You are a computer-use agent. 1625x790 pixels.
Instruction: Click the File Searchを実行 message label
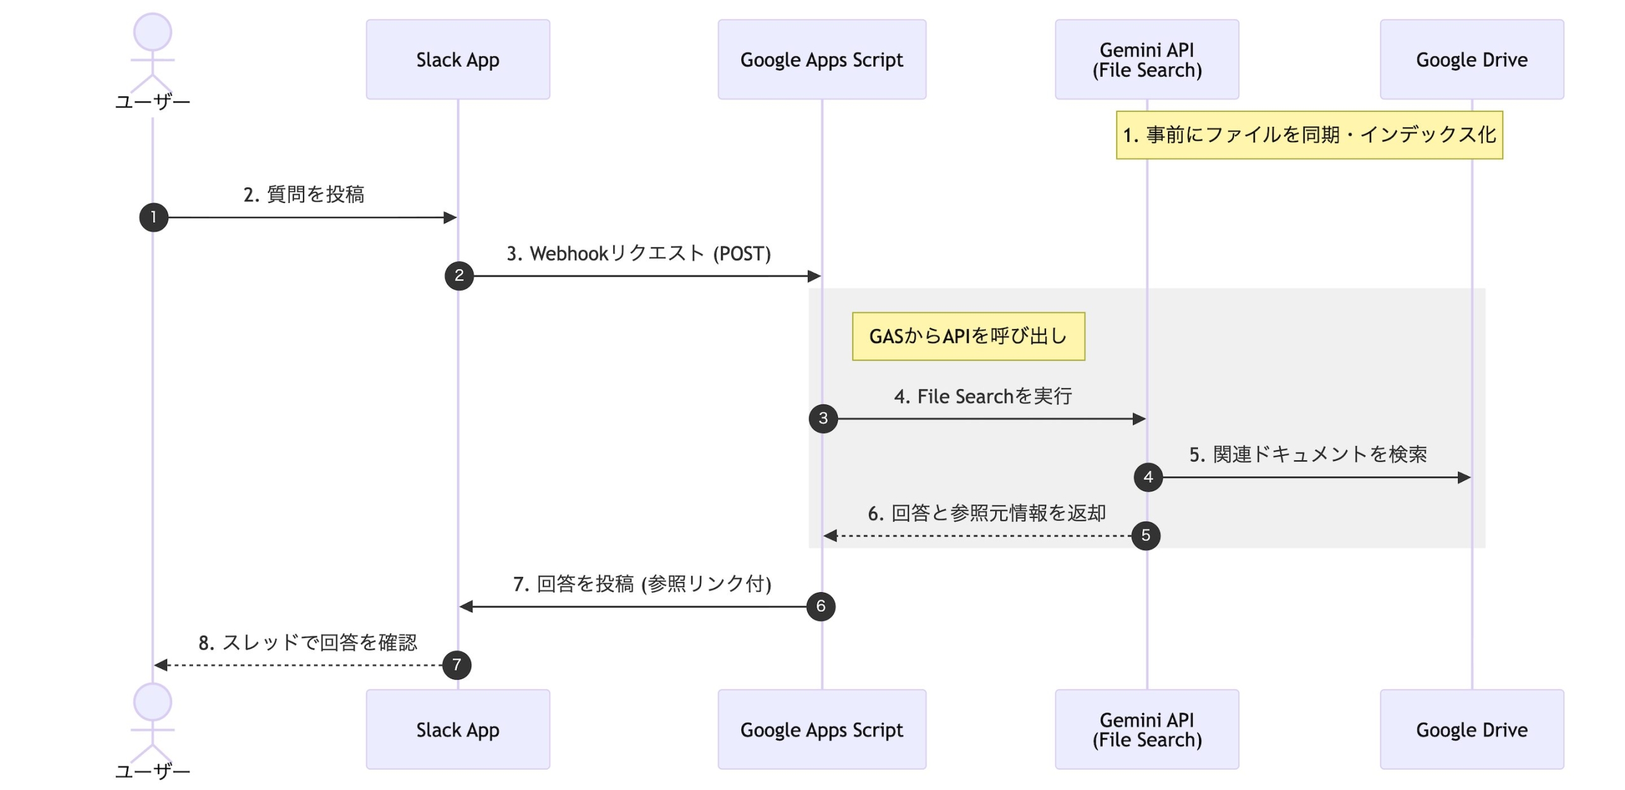[x=983, y=396]
